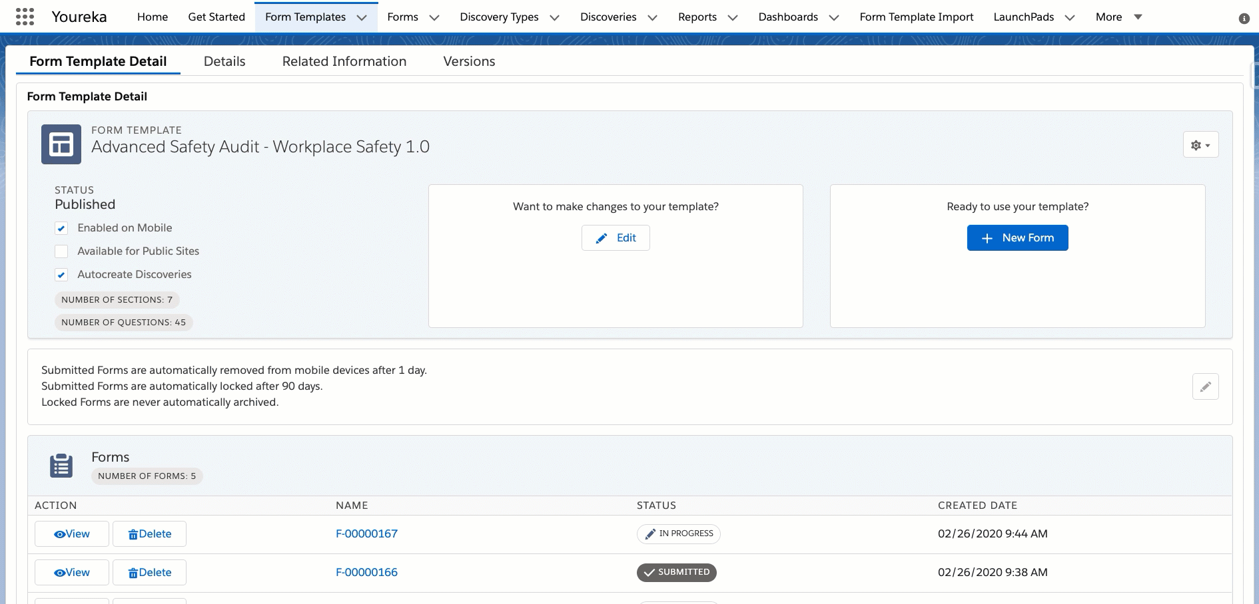Click the ACTION column header
This screenshot has height=604, width=1259.
pos(56,506)
